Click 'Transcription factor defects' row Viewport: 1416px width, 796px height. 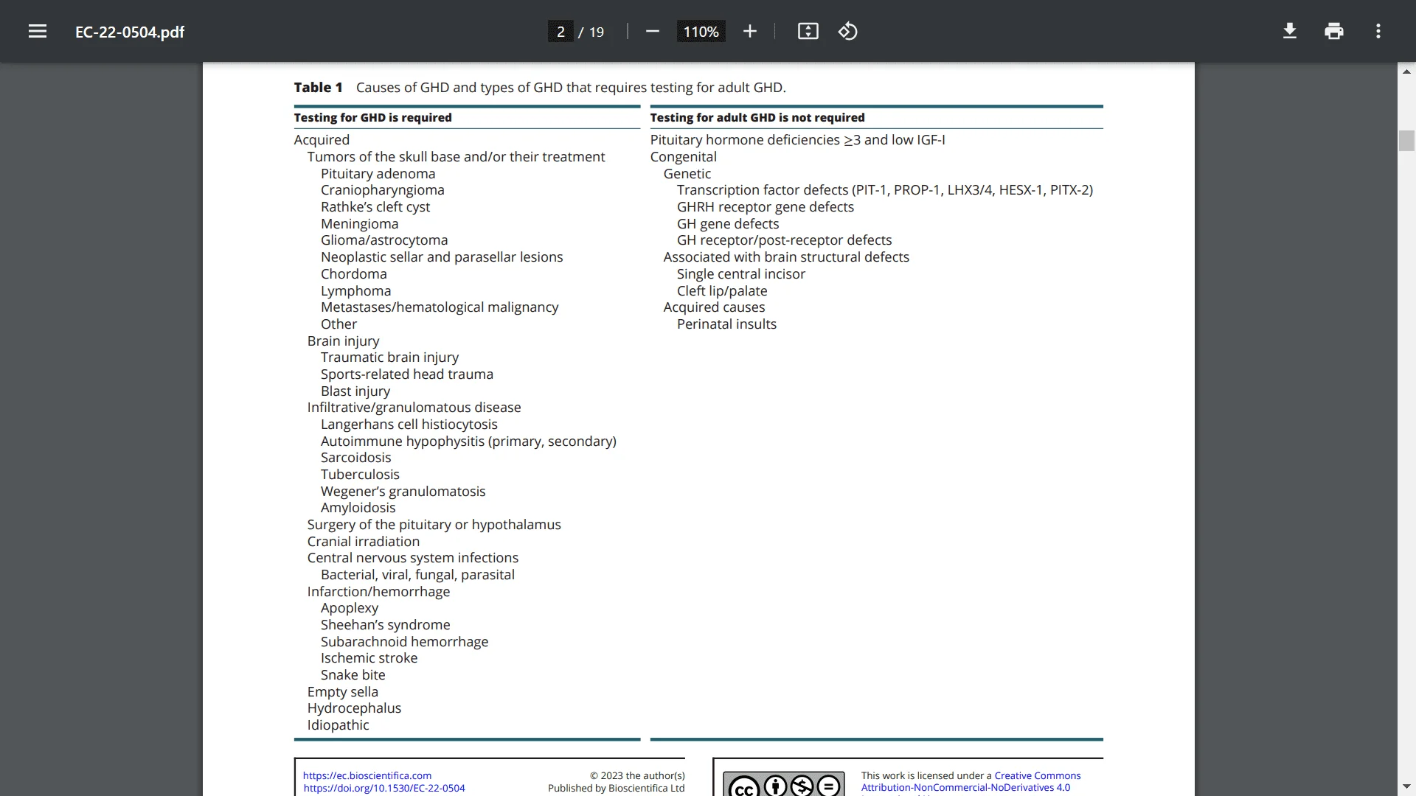(885, 189)
